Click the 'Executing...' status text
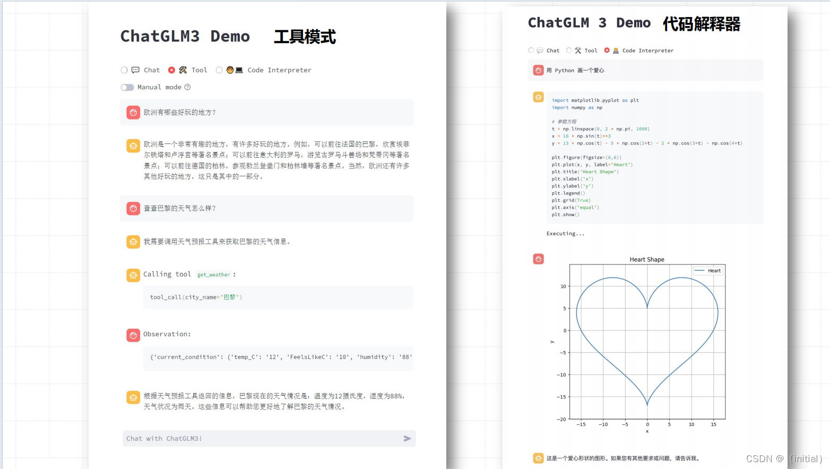This screenshot has width=830, height=469. tap(566, 234)
